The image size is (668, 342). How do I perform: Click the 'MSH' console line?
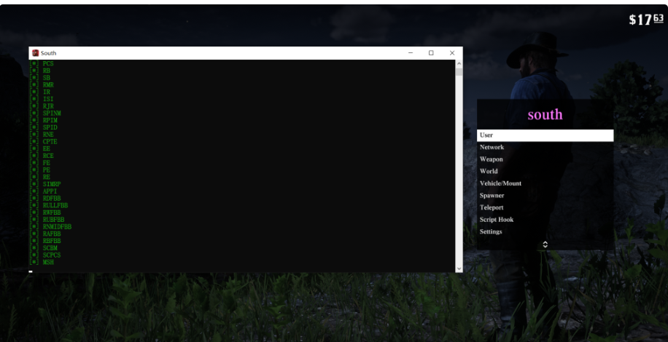coord(42,263)
